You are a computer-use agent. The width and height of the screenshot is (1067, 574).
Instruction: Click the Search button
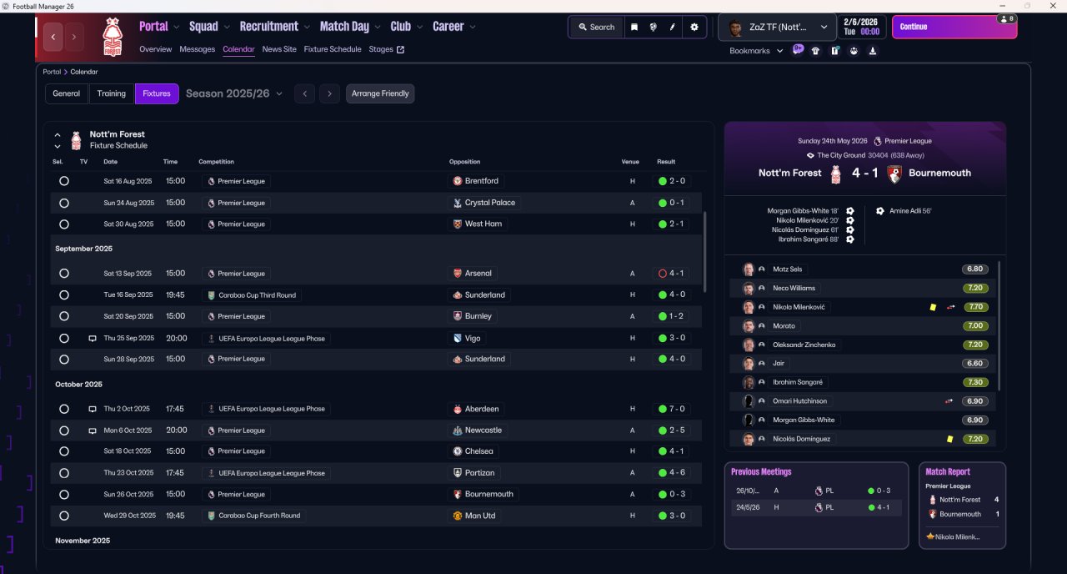coord(596,27)
